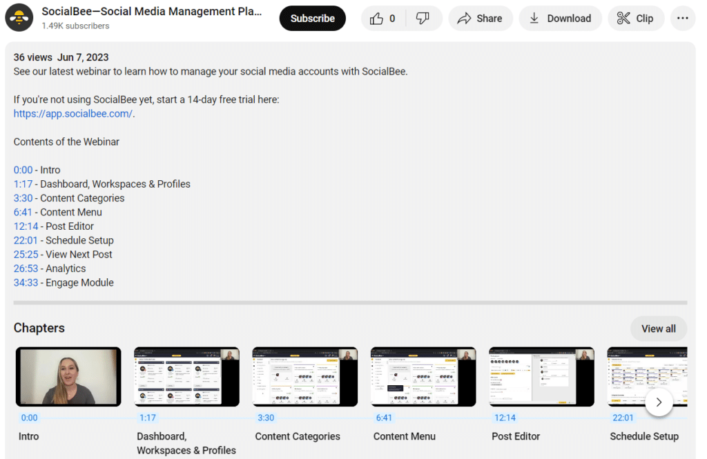707x459 pixels.
Task: Click the Subscribe button
Action: (313, 19)
